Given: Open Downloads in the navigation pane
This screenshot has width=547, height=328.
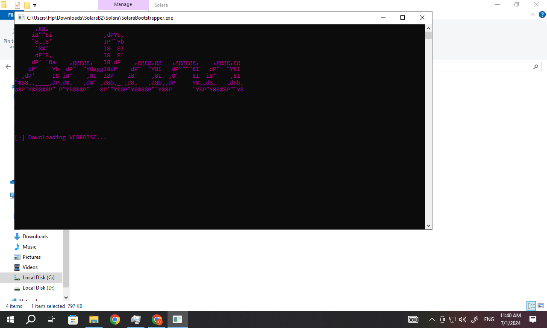Looking at the screenshot, I should (x=35, y=237).
